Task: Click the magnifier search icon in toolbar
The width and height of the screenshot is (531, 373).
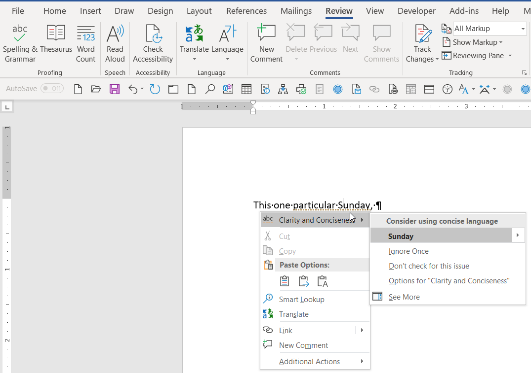Action: coord(210,89)
